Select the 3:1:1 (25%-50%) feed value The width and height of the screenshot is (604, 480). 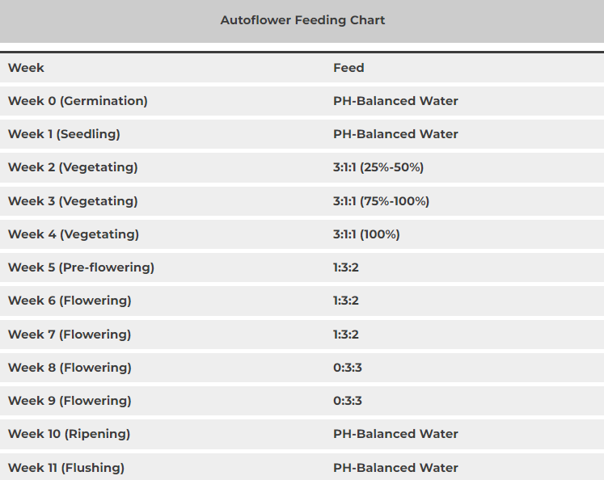click(378, 167)
